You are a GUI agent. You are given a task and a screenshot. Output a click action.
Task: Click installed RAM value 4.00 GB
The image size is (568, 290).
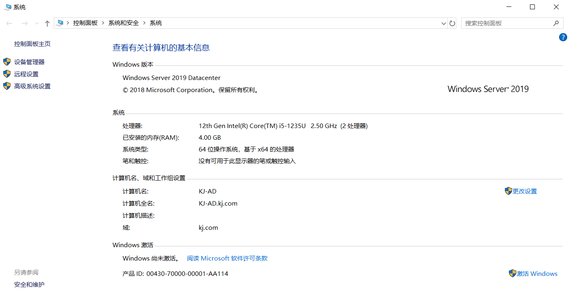click(210, 137)
